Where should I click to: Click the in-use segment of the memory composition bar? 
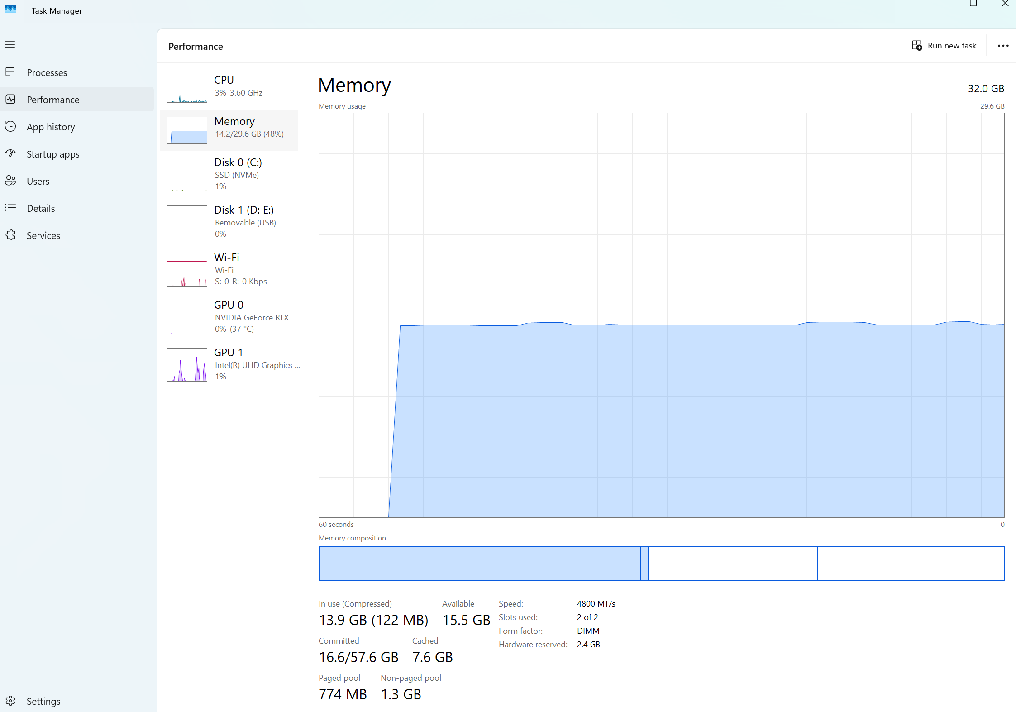[480, 564]
